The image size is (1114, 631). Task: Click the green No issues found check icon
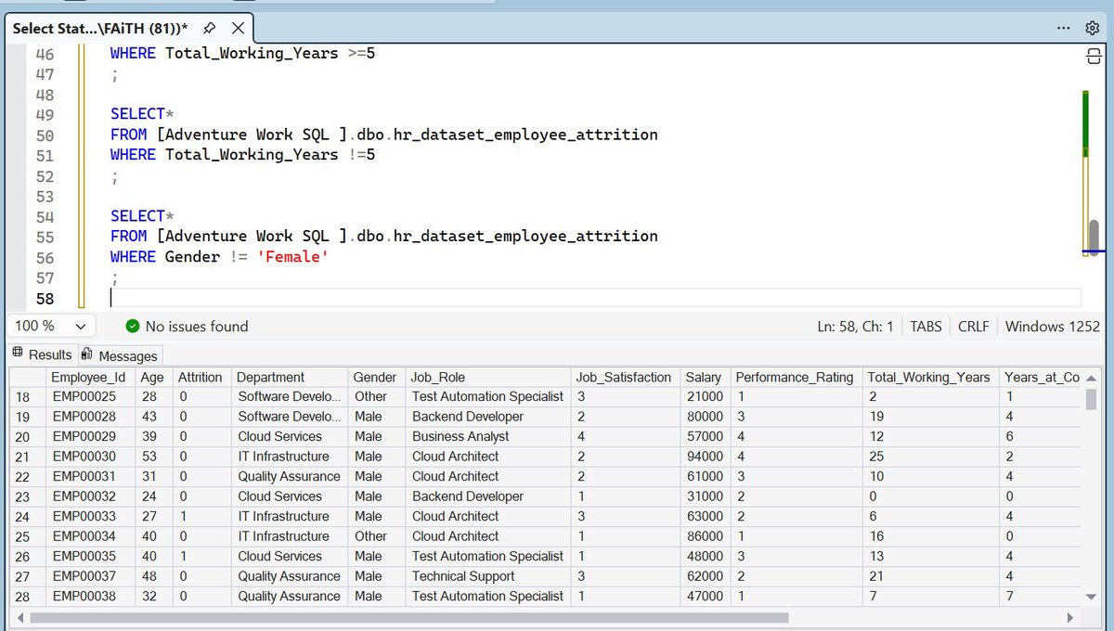tap(132, 326)
